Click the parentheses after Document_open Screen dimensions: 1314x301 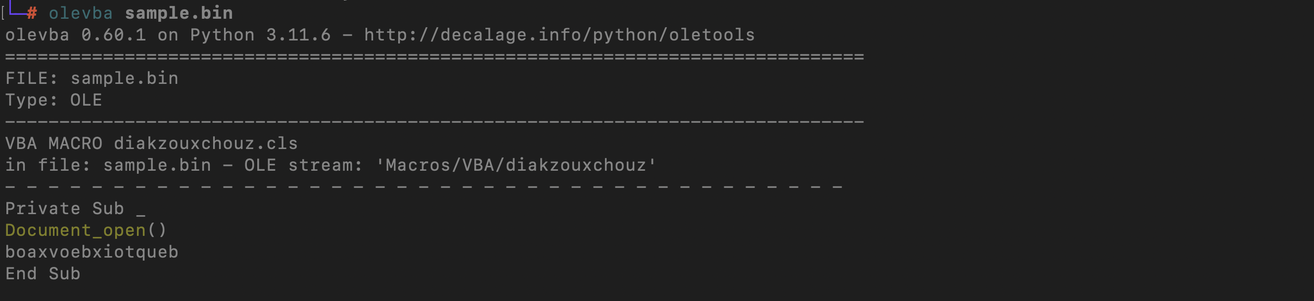157,230
